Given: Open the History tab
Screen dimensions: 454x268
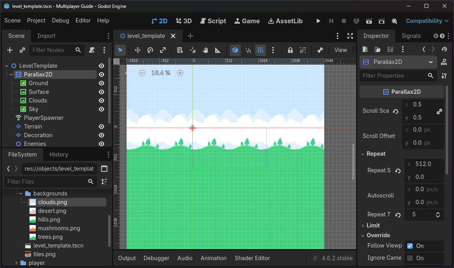Looking at the screenshot, I should click(59, 154).
